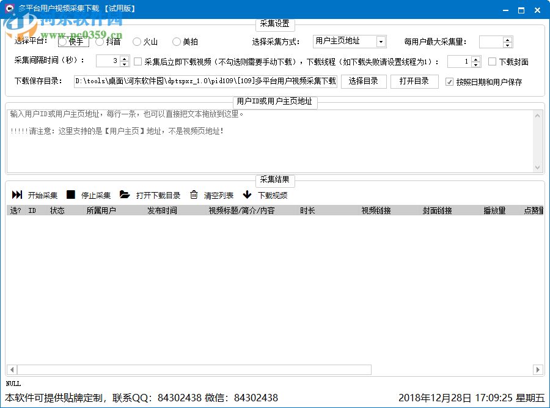Start collection with the 开始采集 play icon

click(17, 195)
